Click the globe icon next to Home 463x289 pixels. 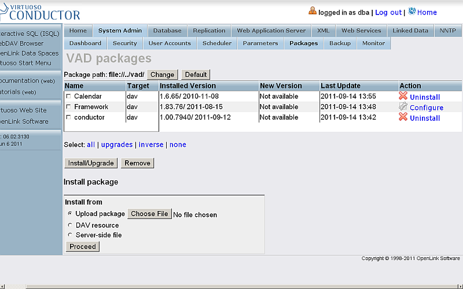coord(412,11)
